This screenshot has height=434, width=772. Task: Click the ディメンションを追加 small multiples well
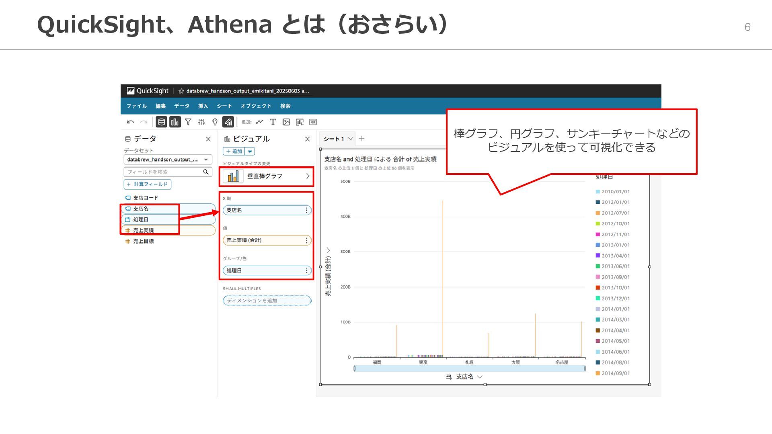(267, 301)
